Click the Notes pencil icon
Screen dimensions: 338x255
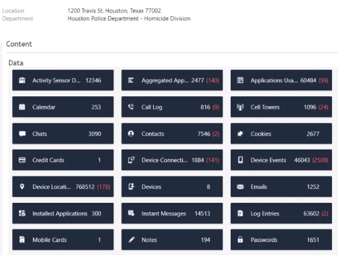coord(131,240)
